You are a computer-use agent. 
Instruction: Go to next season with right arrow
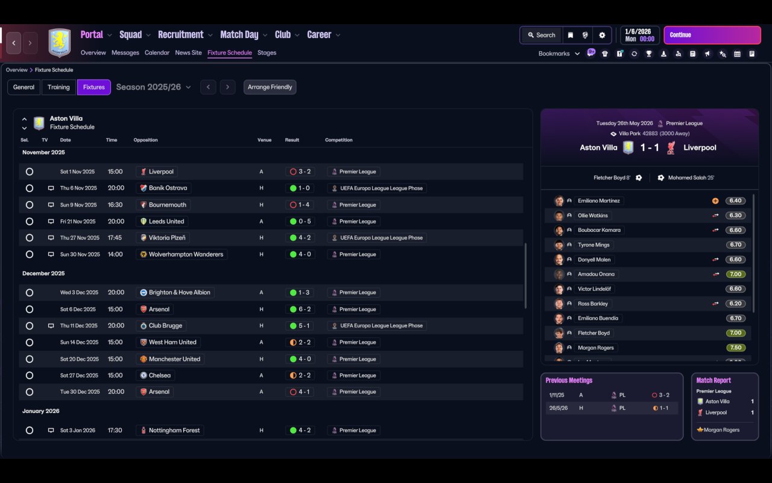[227, 87]
